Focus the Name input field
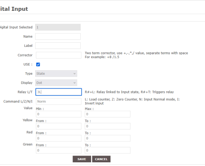 tap(58, 37)
